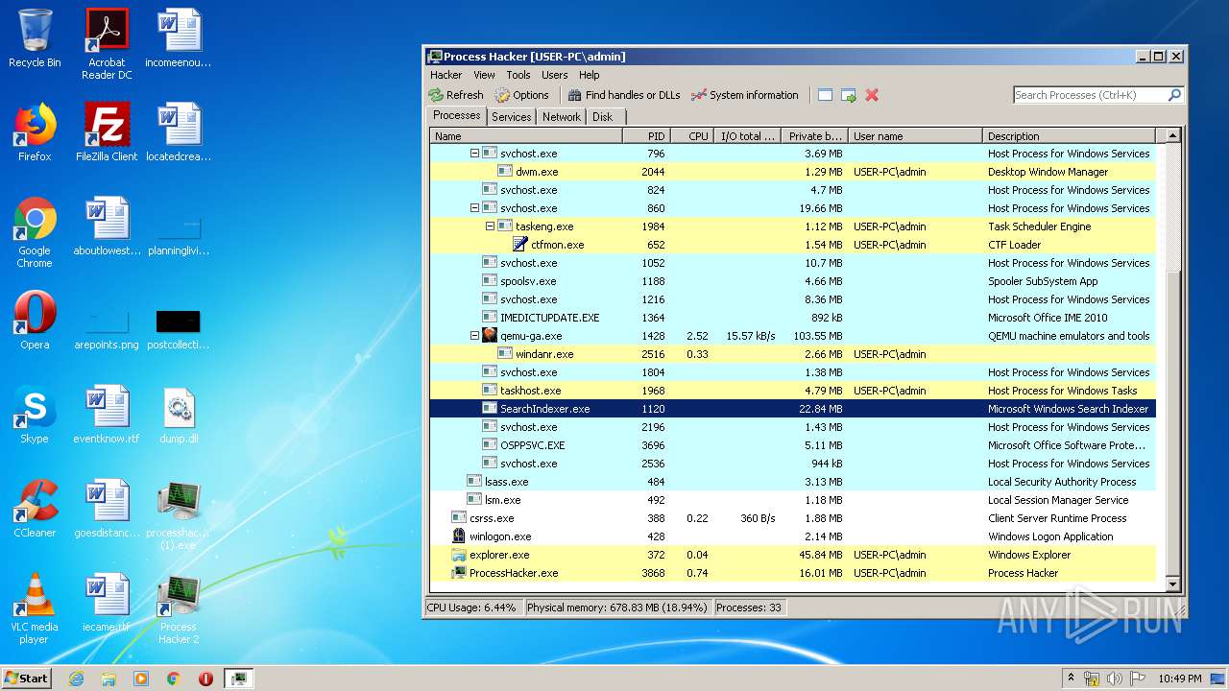Click the search magnifier icon
The image size is (1229, 691).
coord(1173,95)
